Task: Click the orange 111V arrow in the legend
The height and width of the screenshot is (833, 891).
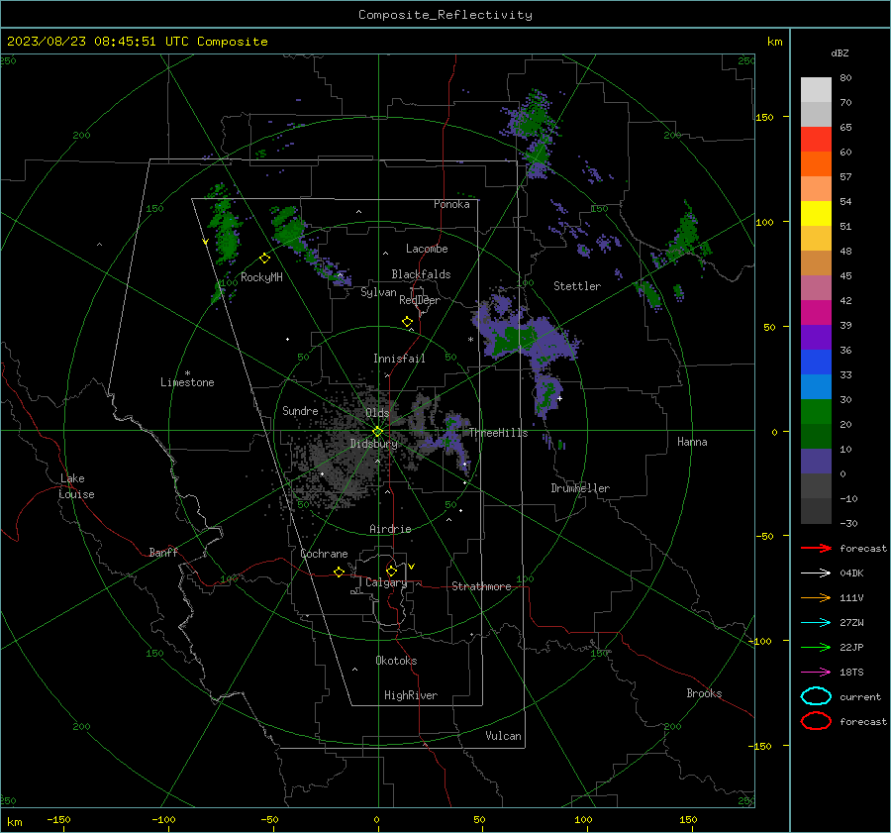Action: 816,597
